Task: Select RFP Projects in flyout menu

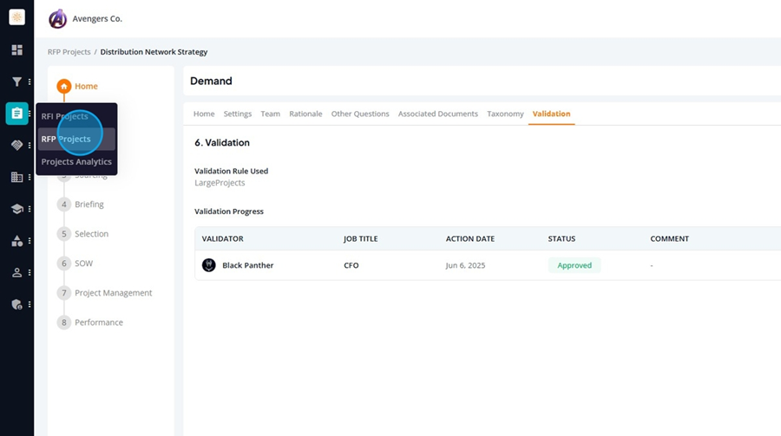Action: [76, 139]
